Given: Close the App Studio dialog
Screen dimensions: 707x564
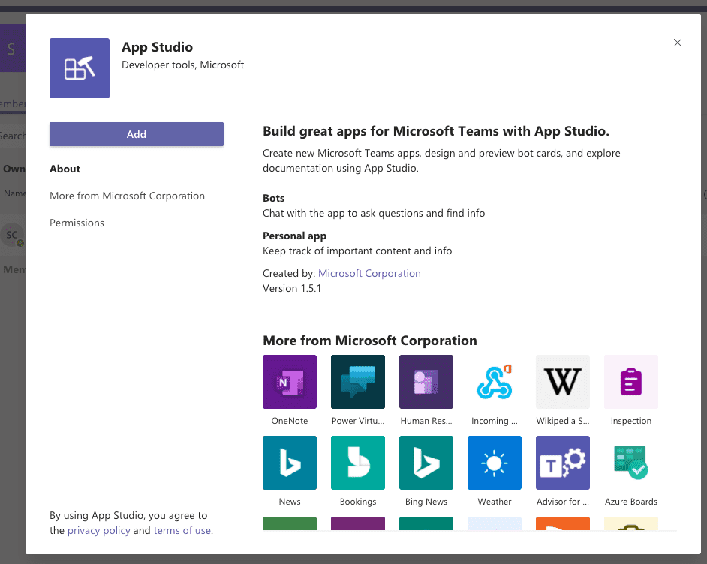Looking at the screenshot, I should (x=677, y=43).
